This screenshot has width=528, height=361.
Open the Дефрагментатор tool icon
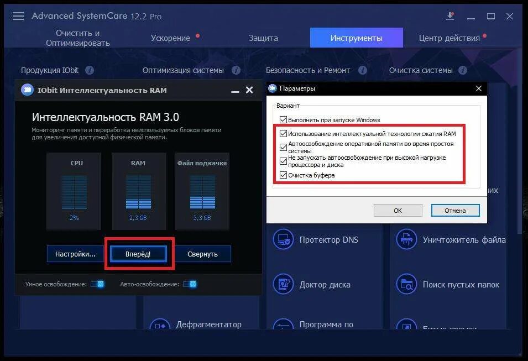(x=160, y=325)
